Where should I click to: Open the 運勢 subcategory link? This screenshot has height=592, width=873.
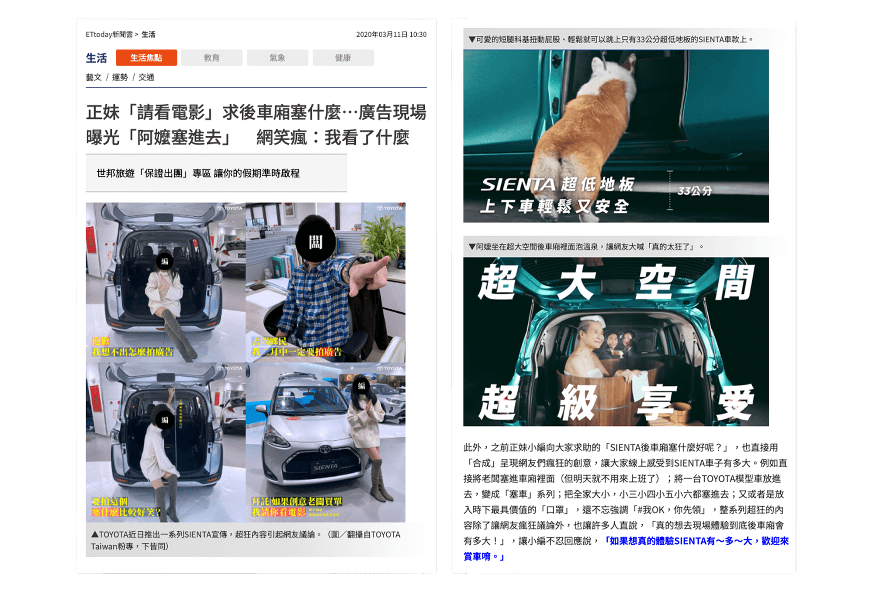point(120,77)
